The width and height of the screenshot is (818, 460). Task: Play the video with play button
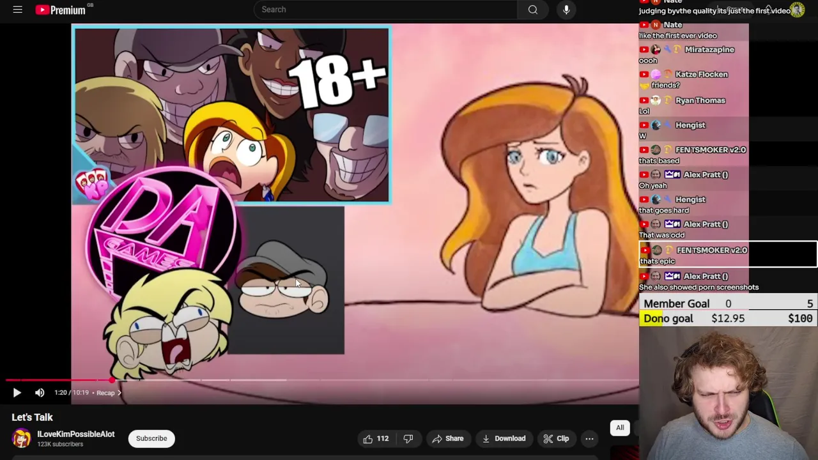[17, 393]
